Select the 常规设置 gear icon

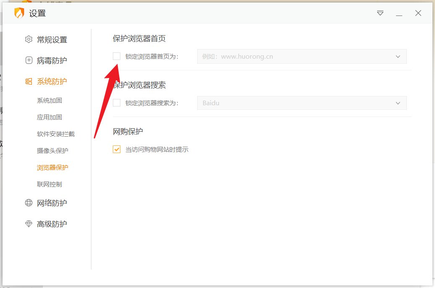tap(28, 39)
